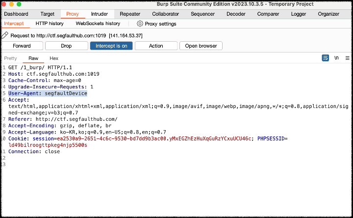Click the Cache-Control: max-age=0 line

tap(45, 81)
